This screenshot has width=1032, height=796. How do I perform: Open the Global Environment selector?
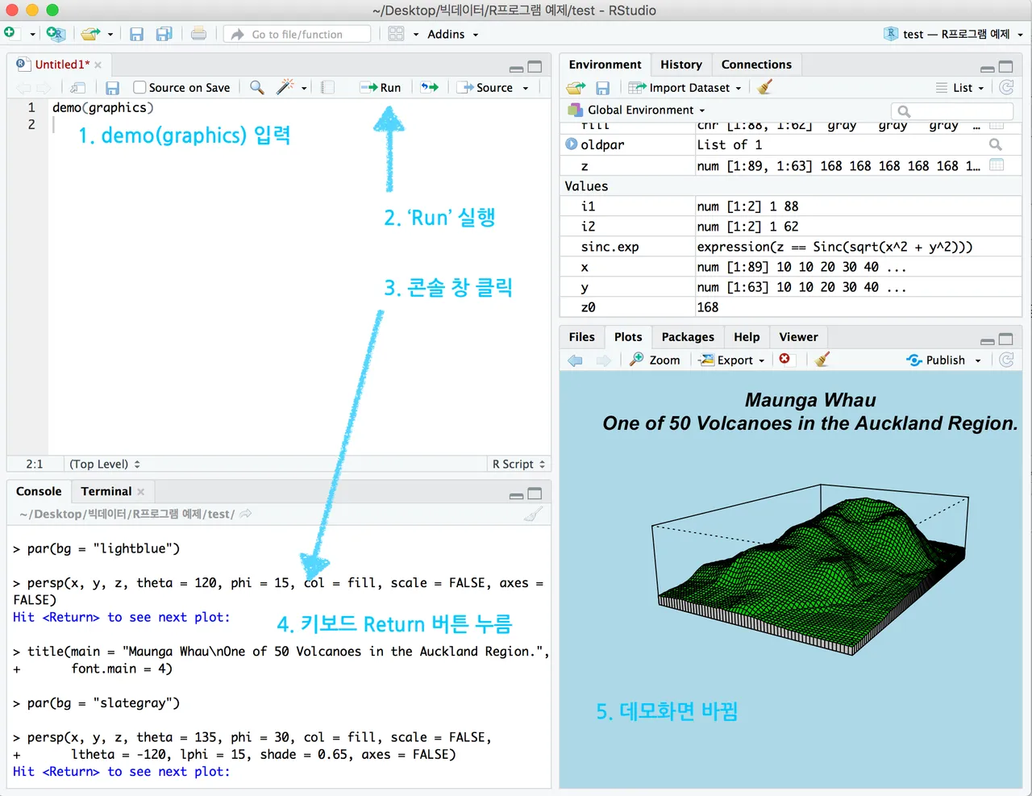tap(637, 110)
